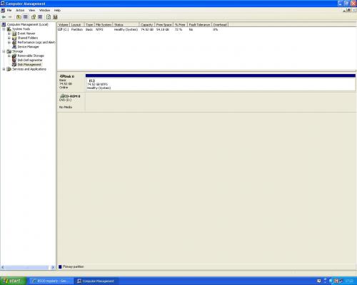Click the Help toolbar icon
357x285 pixels.
(x=49, y=17)
